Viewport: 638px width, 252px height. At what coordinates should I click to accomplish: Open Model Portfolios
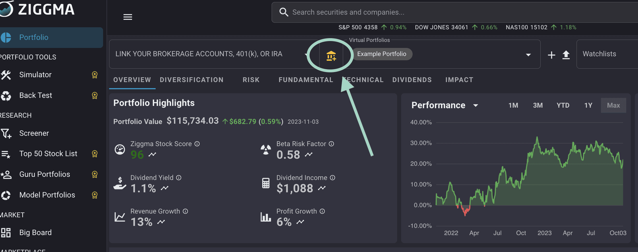tap(47, 195)
